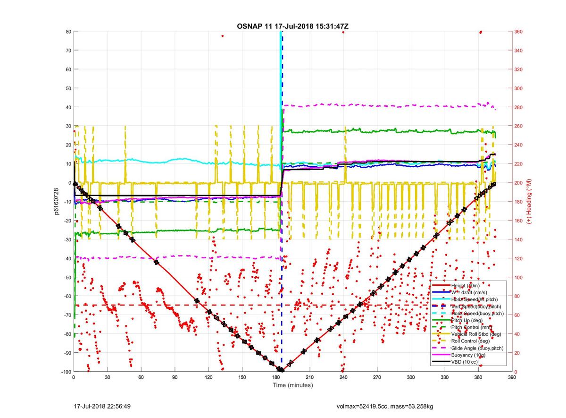
Task: Click the x-axis tick label '270'
Action: 377,377
